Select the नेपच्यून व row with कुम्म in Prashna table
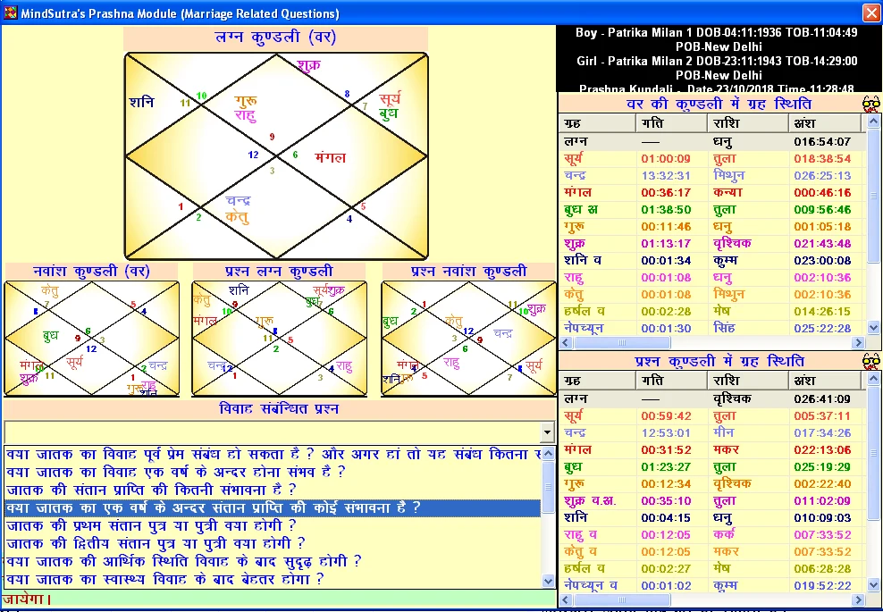The width and height of the screenshot is (883, 612). coord(713,585)
